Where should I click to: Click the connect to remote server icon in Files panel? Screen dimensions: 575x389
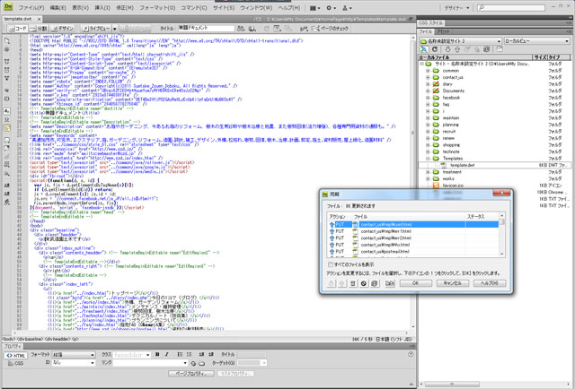pyautogui.click(x=424, y=49)
